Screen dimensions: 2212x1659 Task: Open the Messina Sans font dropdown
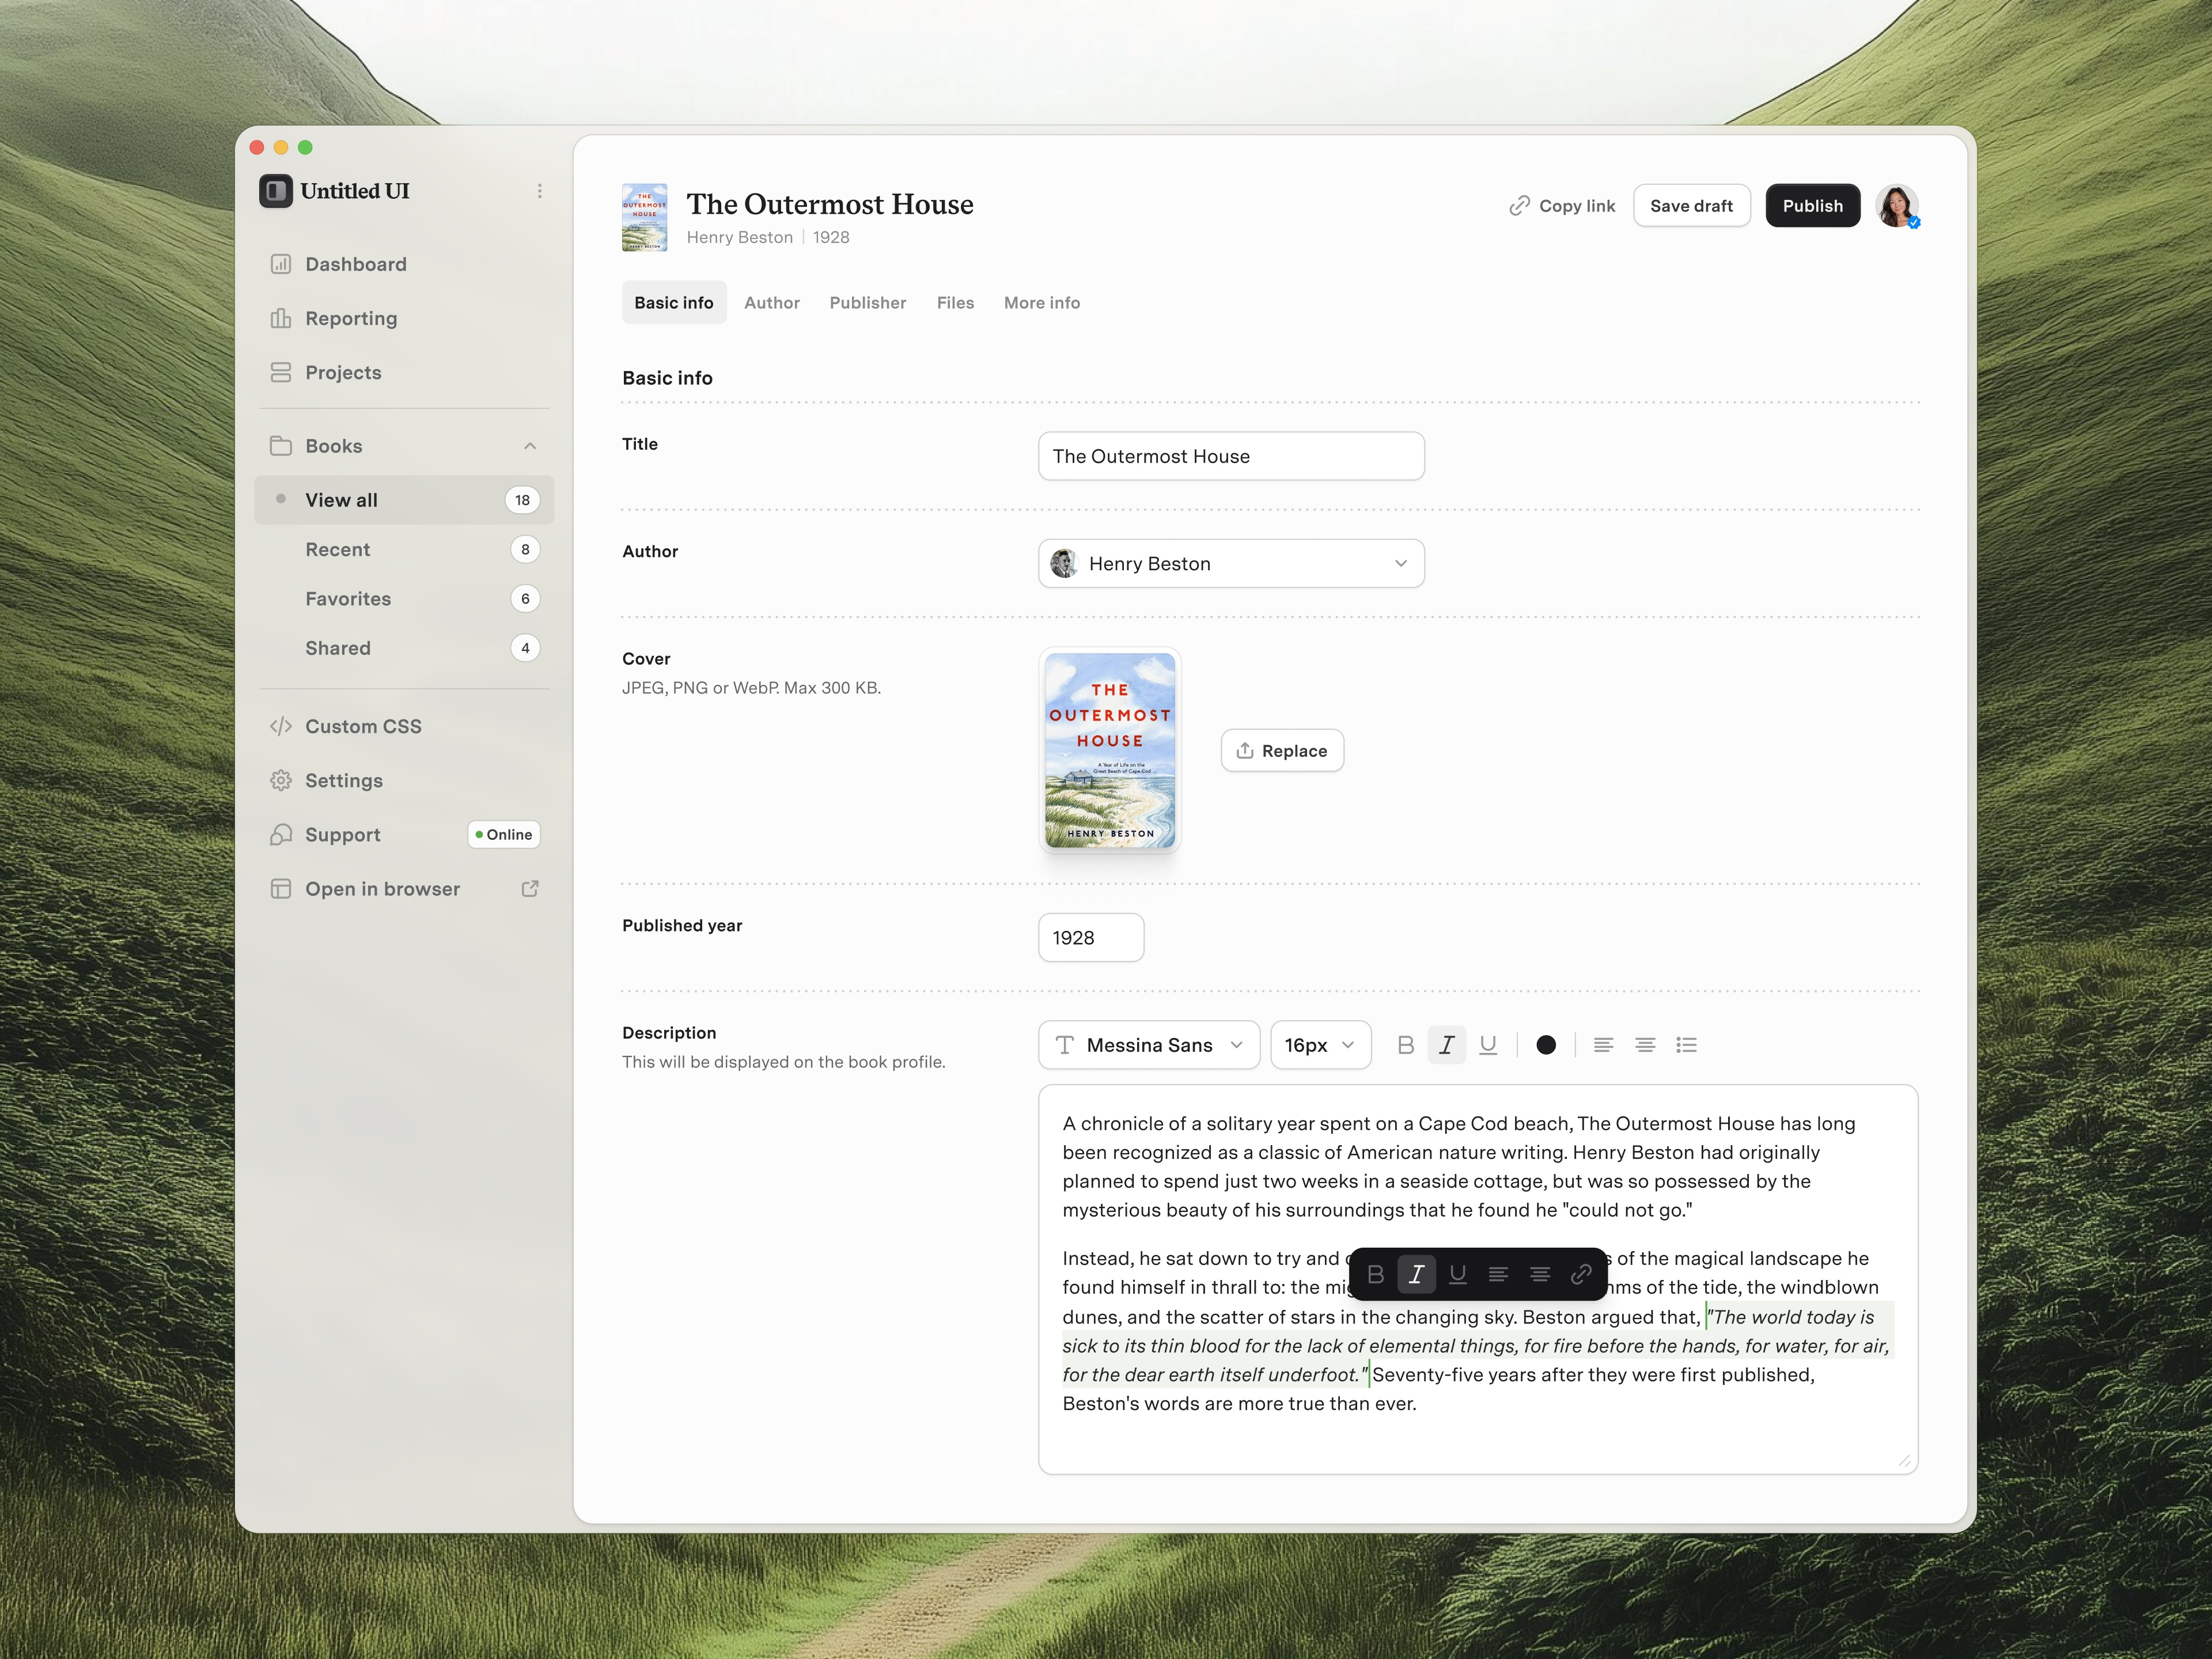[x=1149, y=1045]
